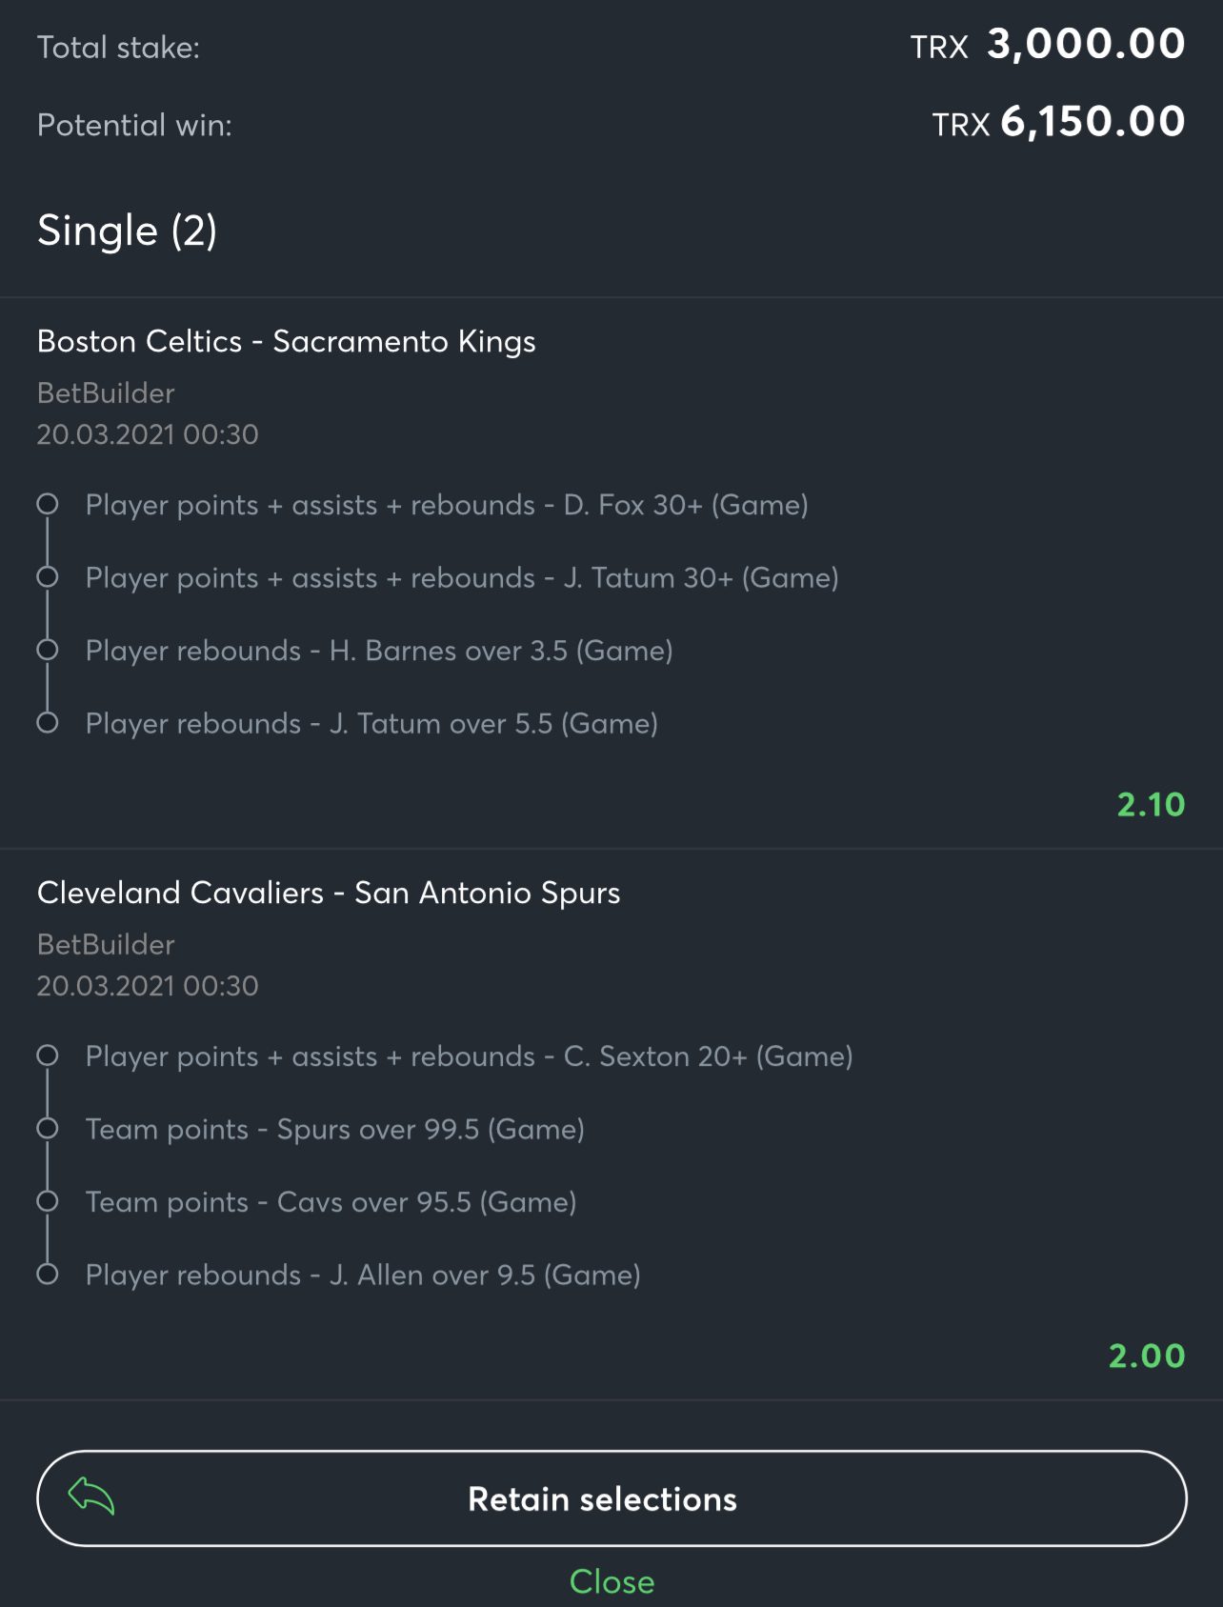Screen dimensions: 1223x1607
Task: Click the TRX 6,150.00 potential win amount
Action: point(1058,122)
